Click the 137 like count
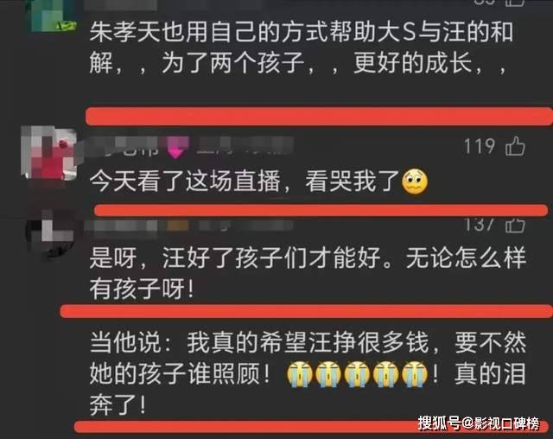The height and width of the screenshot is (439, 553). click(x=479, y=225)
